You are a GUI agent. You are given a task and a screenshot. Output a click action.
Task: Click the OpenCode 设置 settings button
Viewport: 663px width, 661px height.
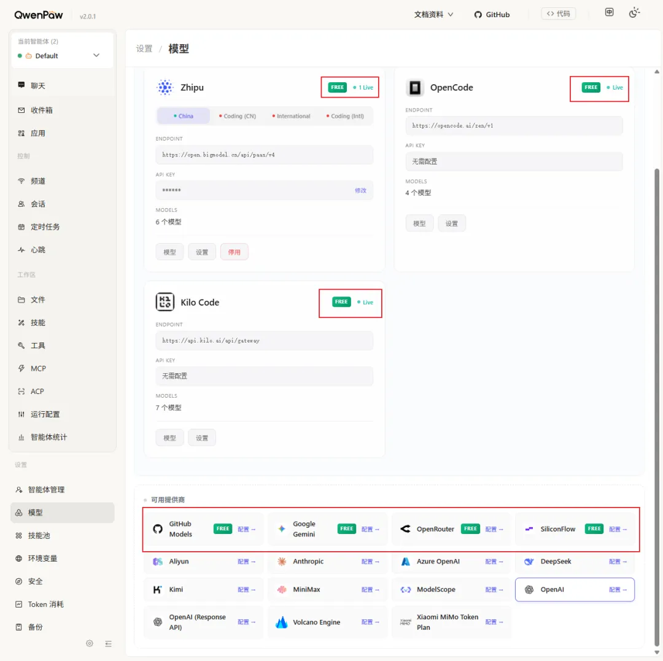point(452,223)
